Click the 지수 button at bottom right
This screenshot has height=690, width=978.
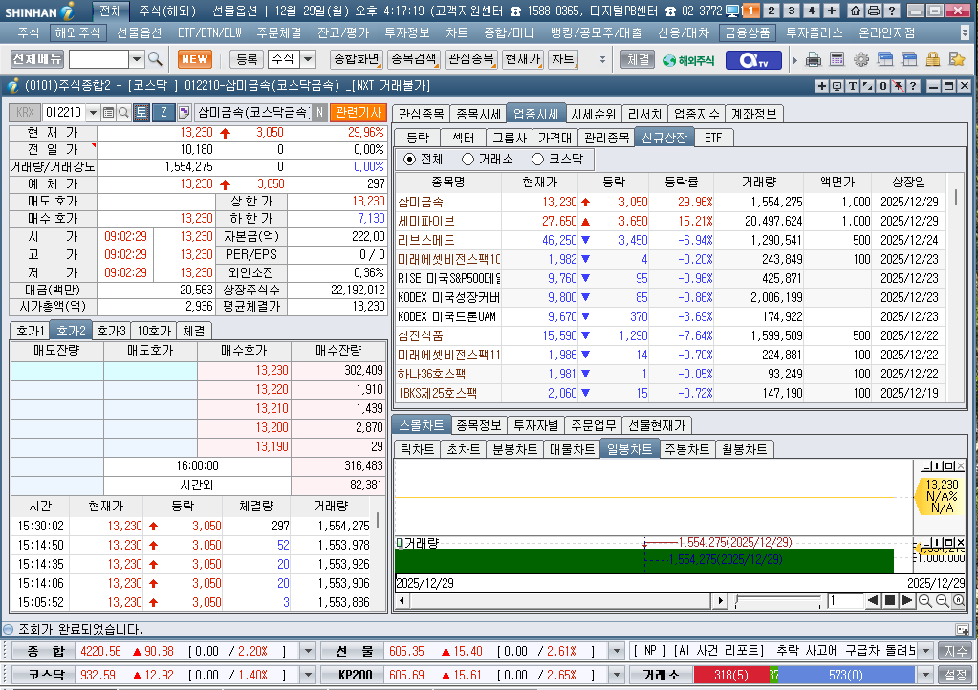click(x=955, y=652)
